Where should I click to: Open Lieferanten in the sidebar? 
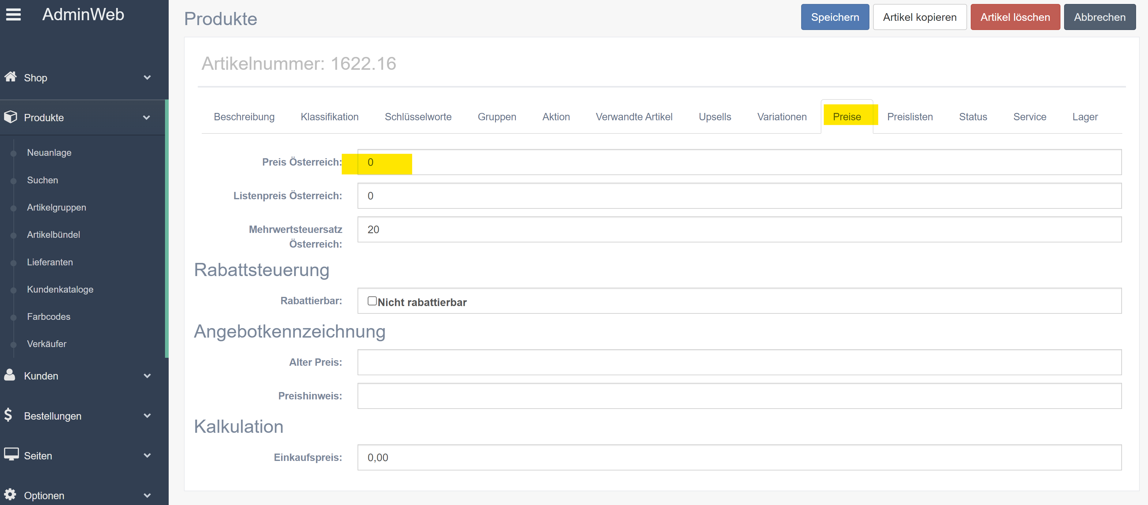point(50,262)
